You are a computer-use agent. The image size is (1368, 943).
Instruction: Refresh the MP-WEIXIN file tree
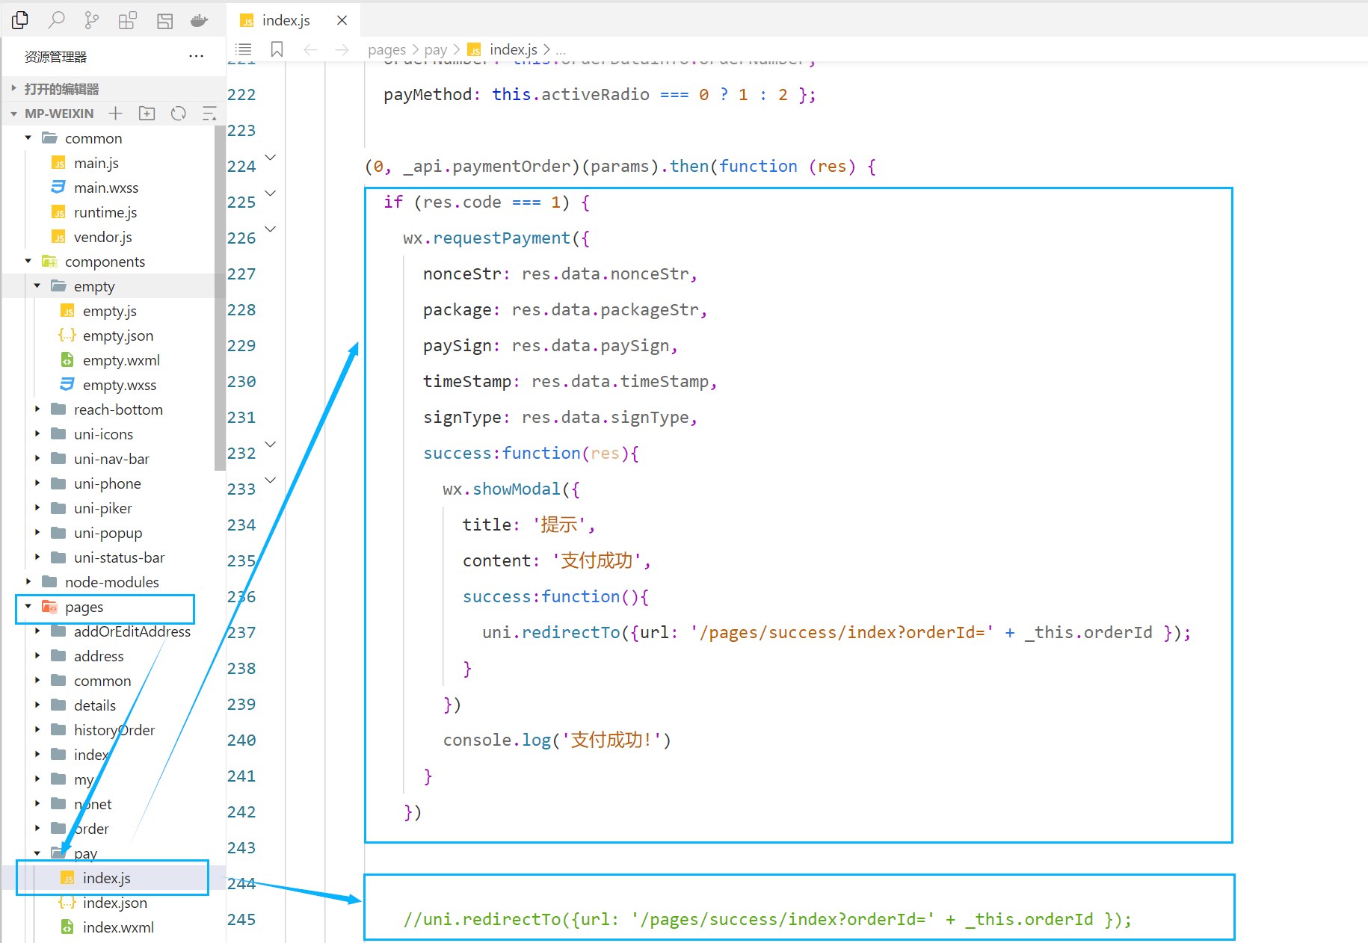(x=179, y=114)
